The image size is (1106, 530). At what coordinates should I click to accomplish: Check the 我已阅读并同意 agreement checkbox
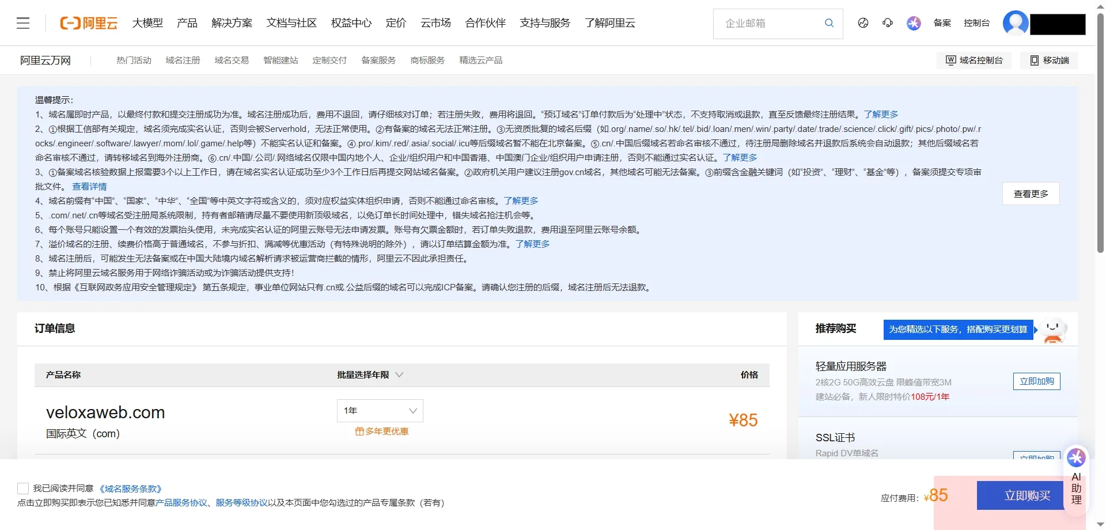coord(23,489)
